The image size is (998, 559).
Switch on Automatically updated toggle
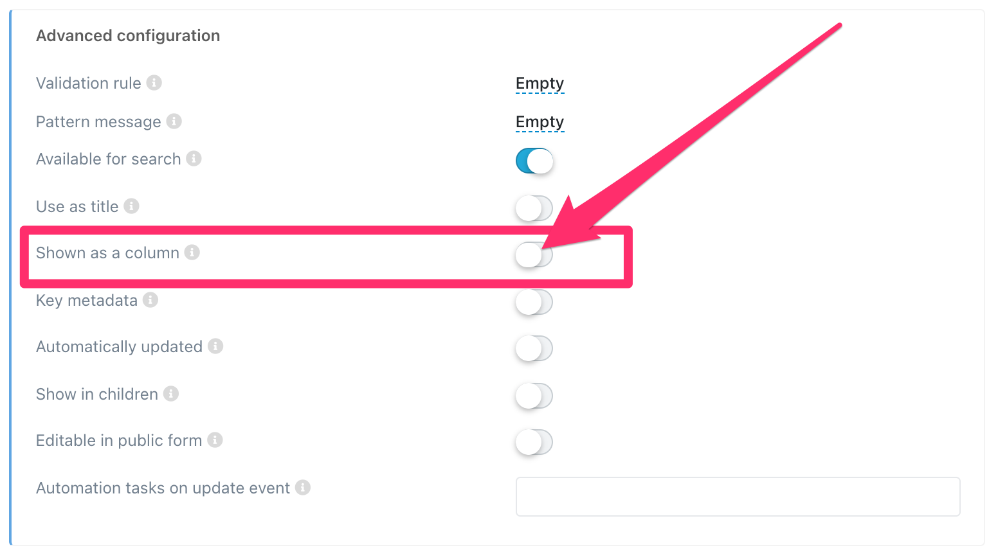click(x=534, y=348)
